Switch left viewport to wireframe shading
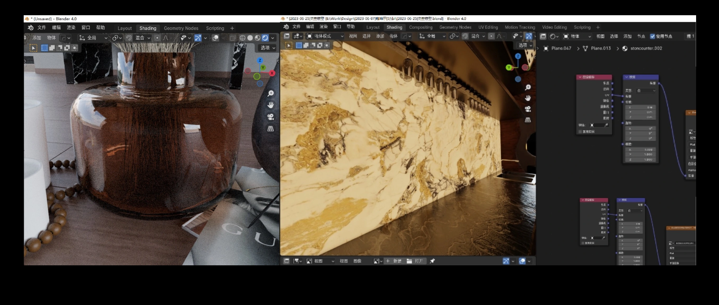This screenshot has height=305, width=719. pos(242,38)
